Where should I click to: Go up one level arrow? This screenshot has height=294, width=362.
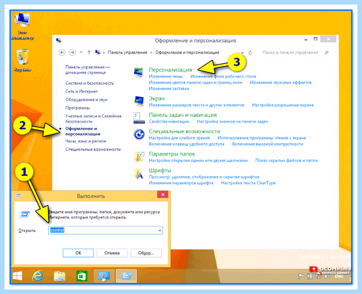[89, 52]
